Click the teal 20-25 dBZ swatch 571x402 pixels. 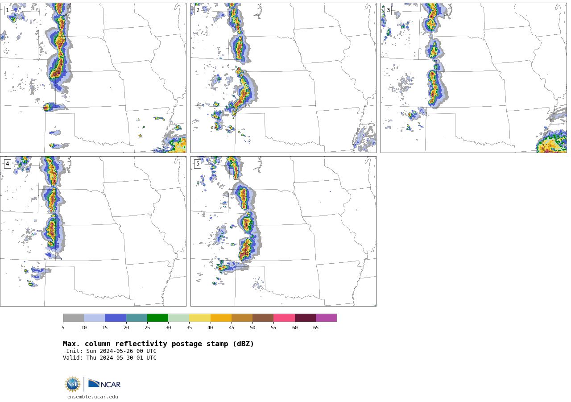pos(137,318)
